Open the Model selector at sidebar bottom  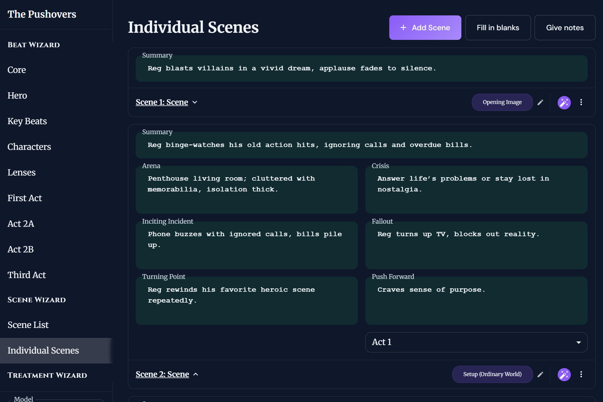point(57,399)
